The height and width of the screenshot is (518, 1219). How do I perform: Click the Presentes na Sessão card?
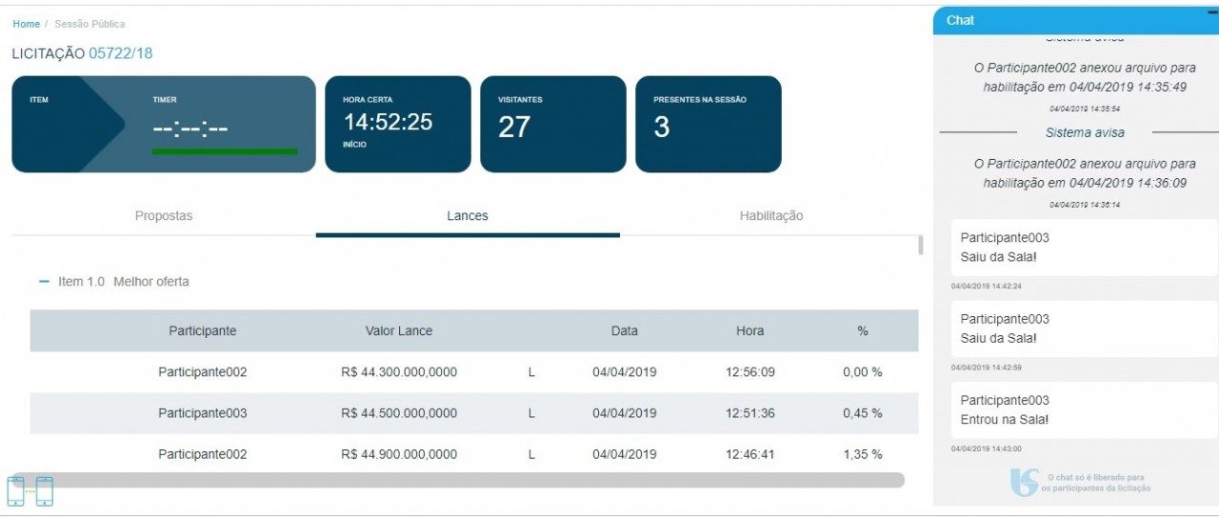[708, 124]
